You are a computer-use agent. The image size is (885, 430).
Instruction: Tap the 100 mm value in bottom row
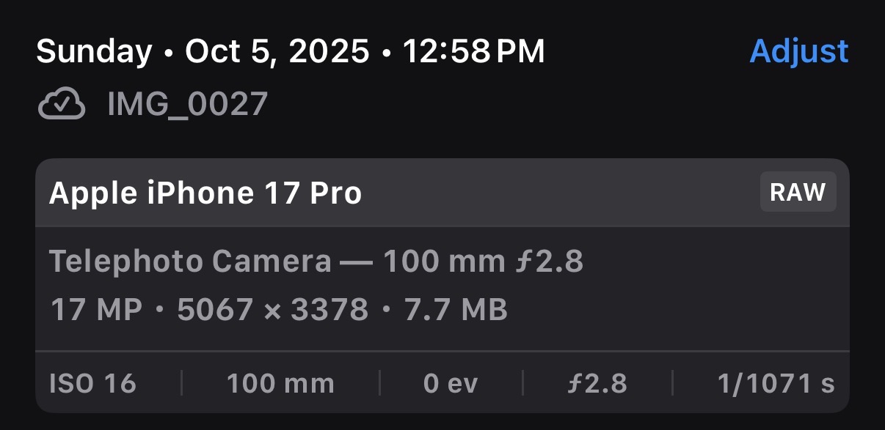[280, 383]
